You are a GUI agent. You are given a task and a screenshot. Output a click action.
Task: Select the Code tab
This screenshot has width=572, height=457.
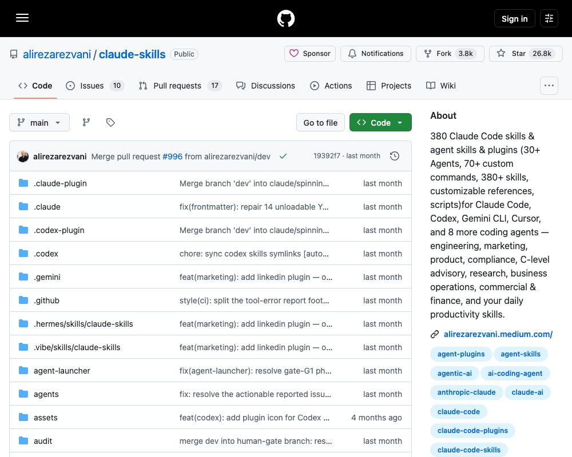[35, 86]
